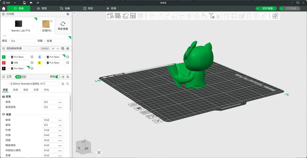
Task: Click the Add plate grid icon
Action: click(118, 16)
